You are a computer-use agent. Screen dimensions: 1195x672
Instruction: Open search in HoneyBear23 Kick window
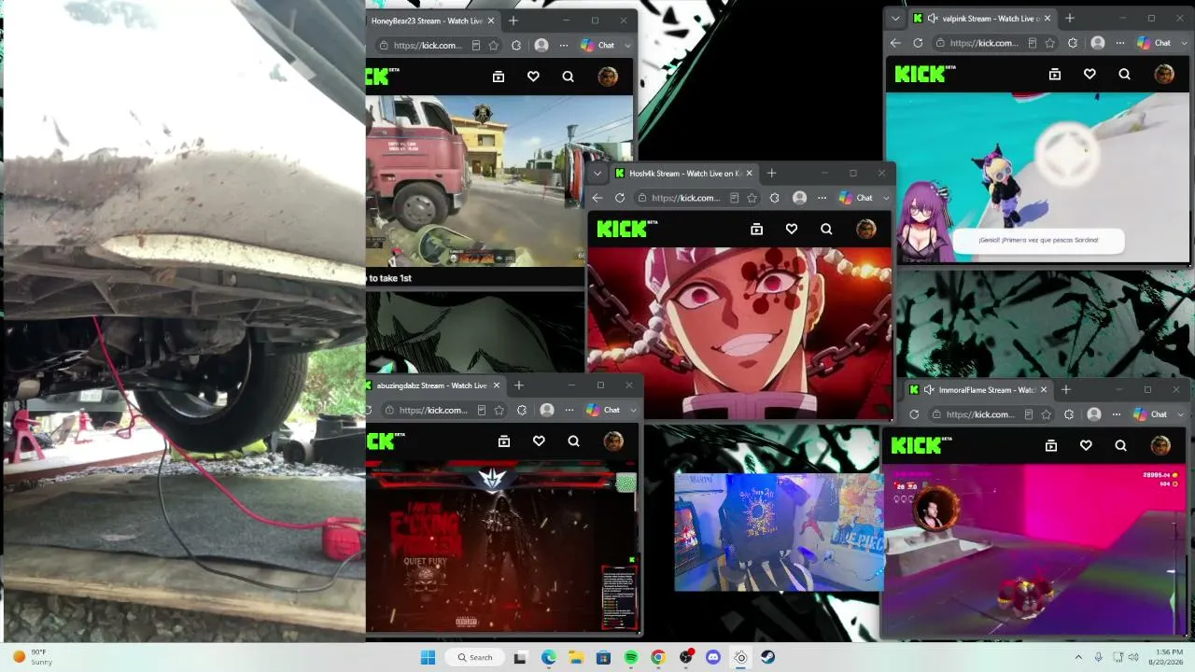568,77
